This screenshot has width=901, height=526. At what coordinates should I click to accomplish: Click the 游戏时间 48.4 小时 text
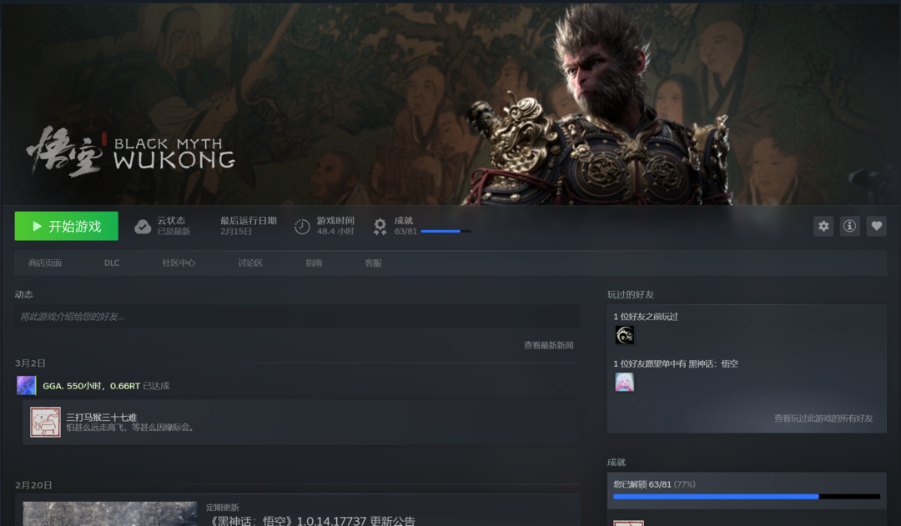click(335, 226)
